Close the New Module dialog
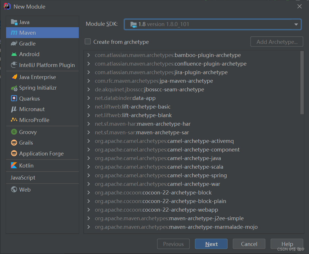The height and width of the screenshot is (254, 309). (300, 6)
